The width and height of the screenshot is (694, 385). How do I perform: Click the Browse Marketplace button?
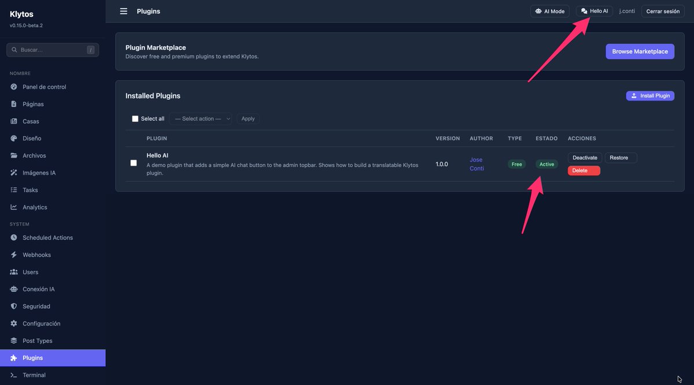640,51
